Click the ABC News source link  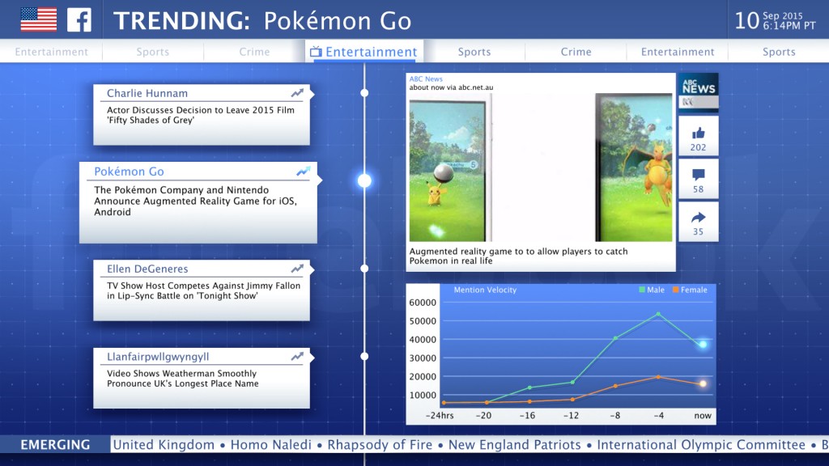[426, 78]
